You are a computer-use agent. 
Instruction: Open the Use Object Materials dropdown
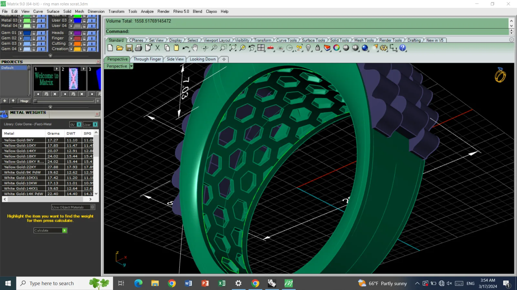pos(92,207)
